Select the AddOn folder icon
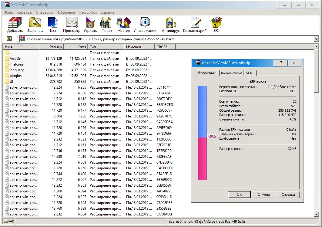 [7, 59]
